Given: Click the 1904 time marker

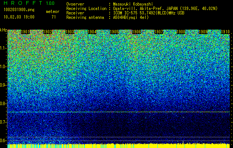Looking at the screenshot, I should pos(92,32).
